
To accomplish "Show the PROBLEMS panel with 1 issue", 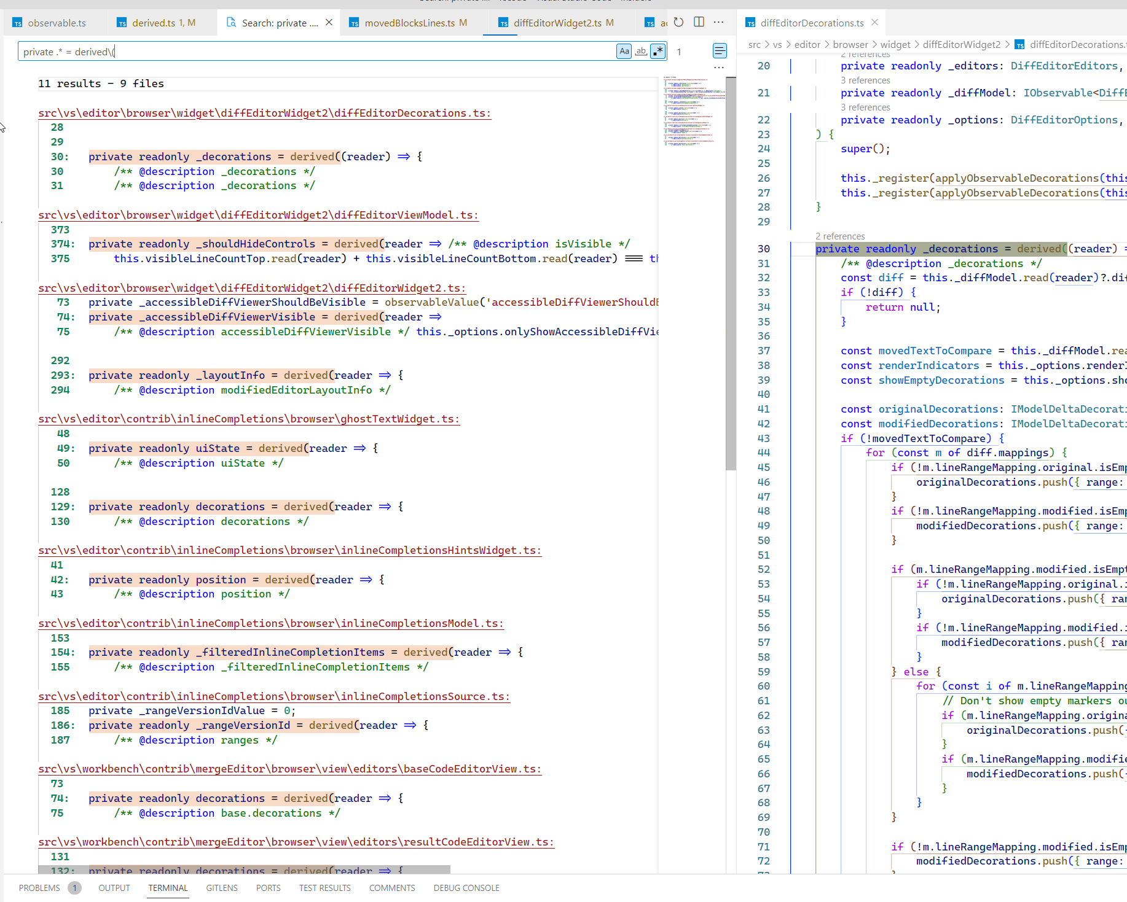I will (39, 888).
